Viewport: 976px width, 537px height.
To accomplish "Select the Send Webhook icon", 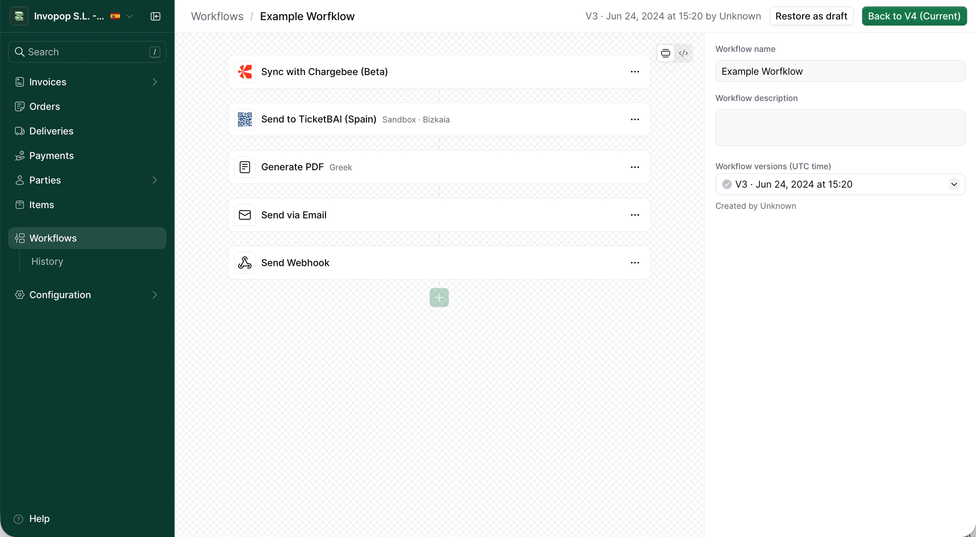I will click(x=245, y=263).
